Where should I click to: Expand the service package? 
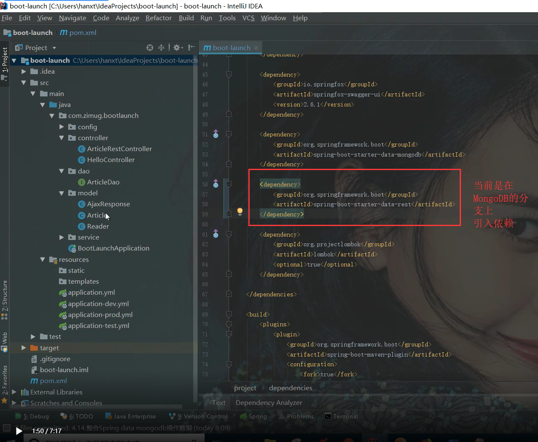coord(61,237)
